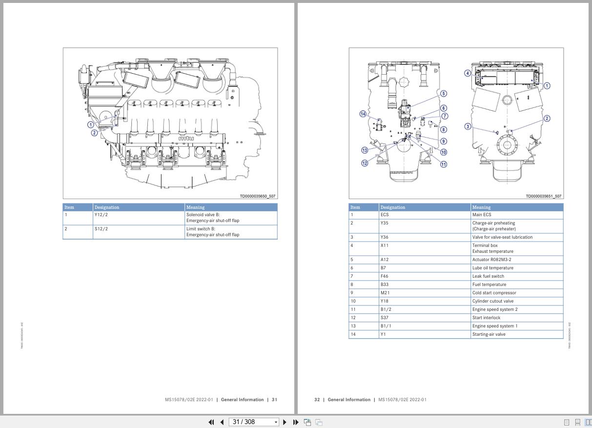Click the Y35 designation cell

pos(425,226)
